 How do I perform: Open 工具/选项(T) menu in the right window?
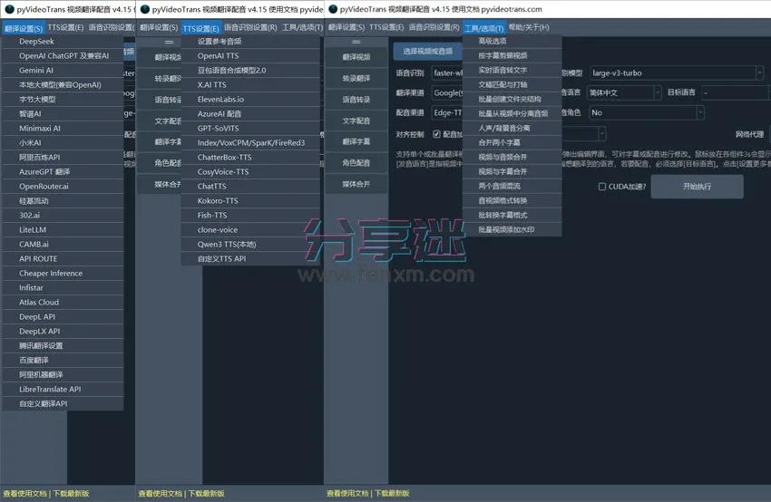coord(483,28)
